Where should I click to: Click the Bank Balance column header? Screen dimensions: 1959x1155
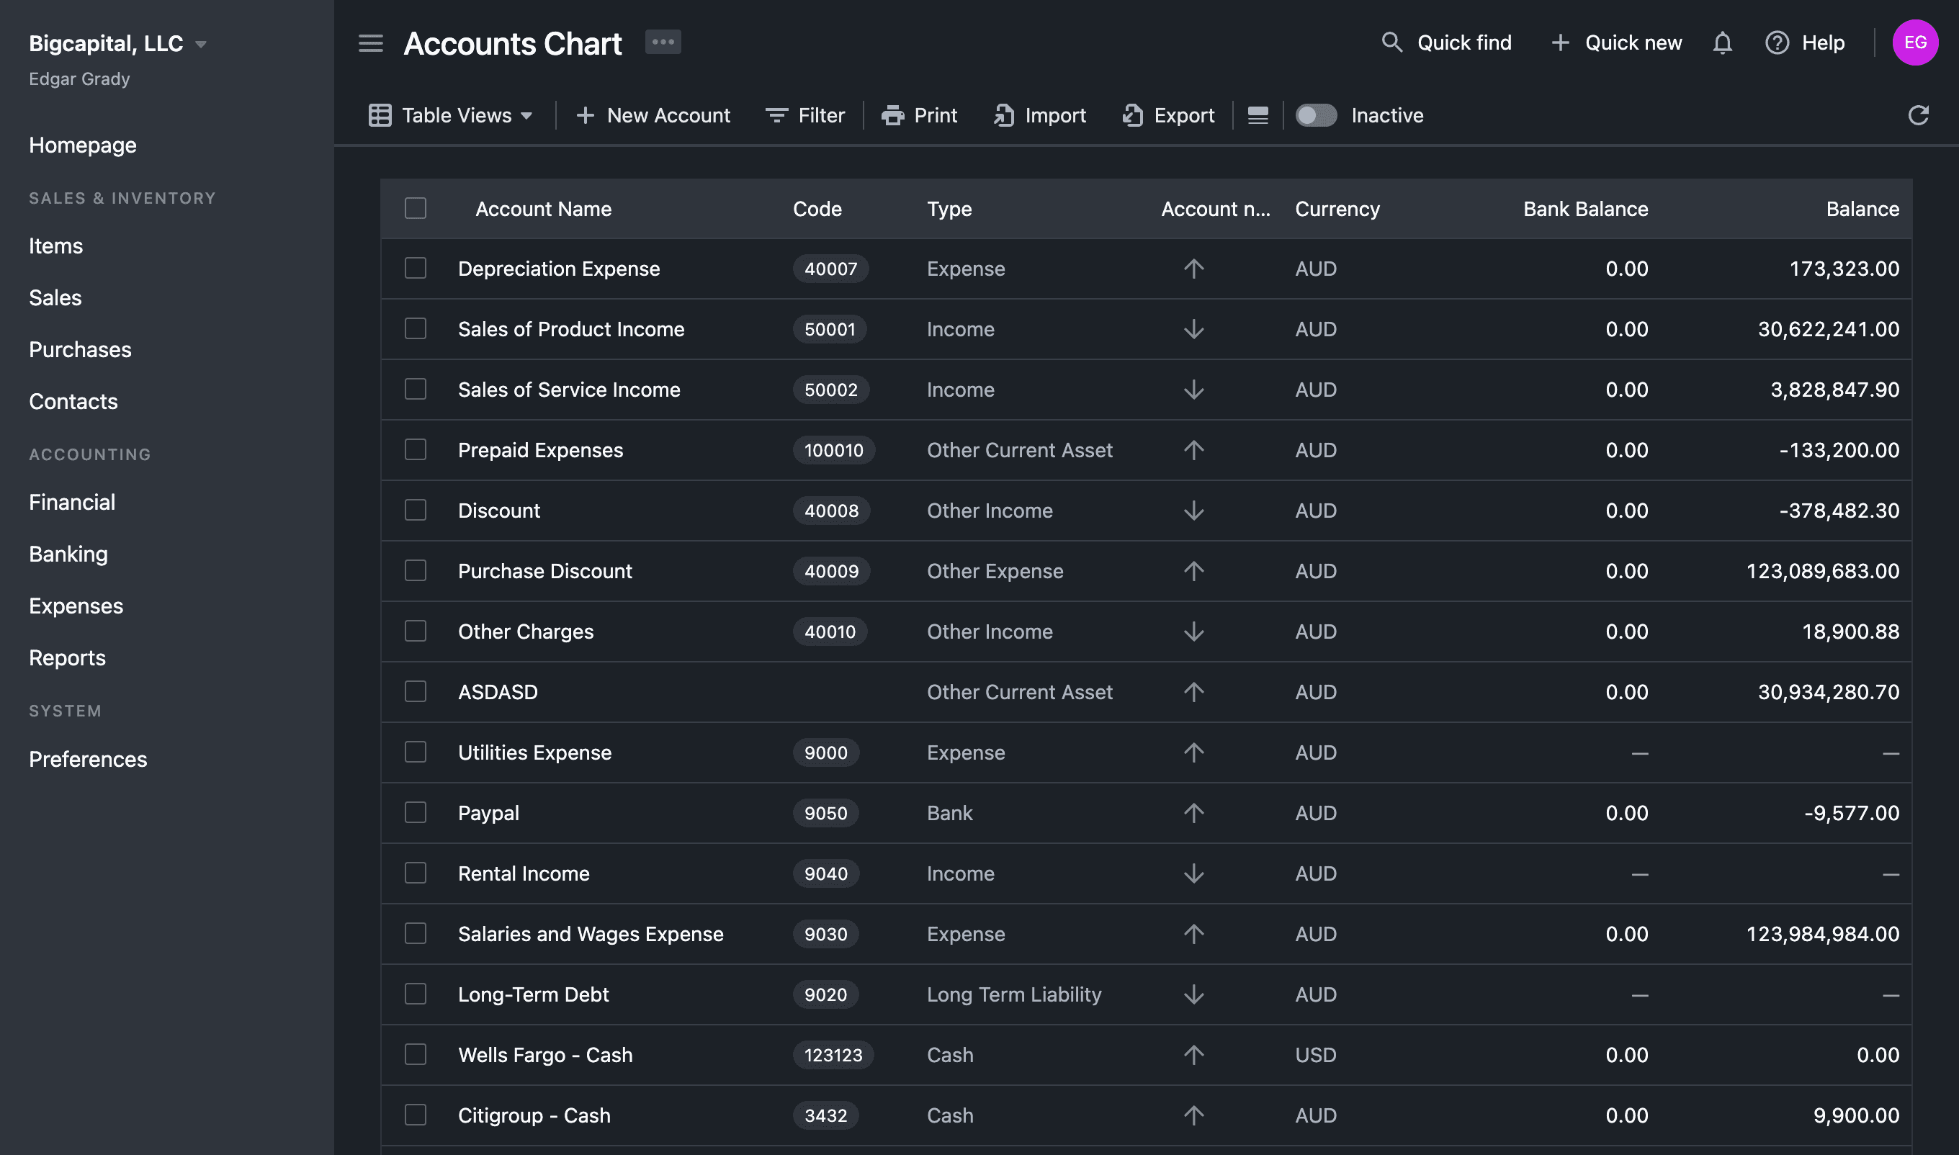coord(1585,209)
